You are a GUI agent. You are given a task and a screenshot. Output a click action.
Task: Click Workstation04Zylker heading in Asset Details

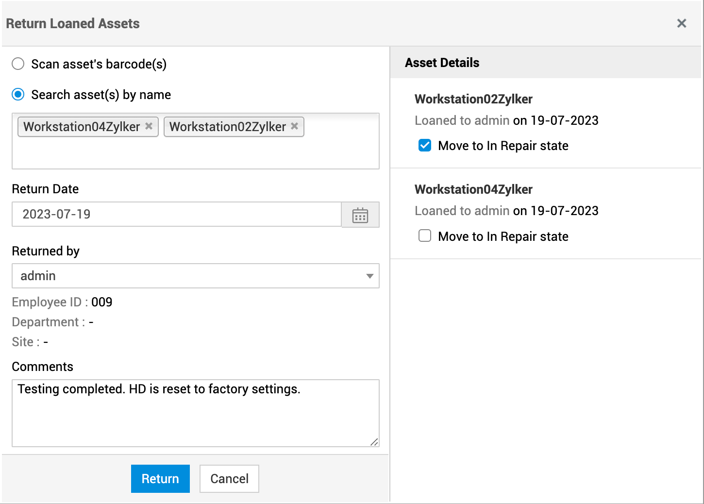473,189
